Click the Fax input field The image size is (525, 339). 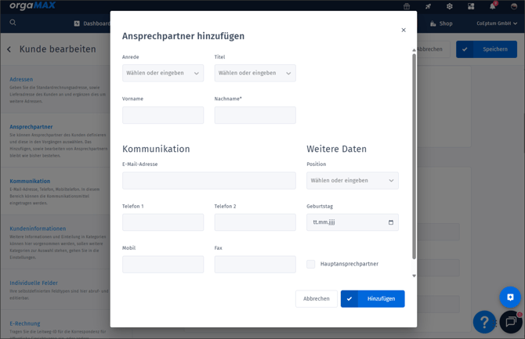(255, 265)
